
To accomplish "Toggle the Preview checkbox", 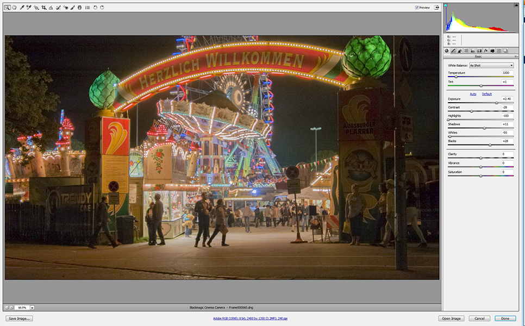I will [417, 8].
